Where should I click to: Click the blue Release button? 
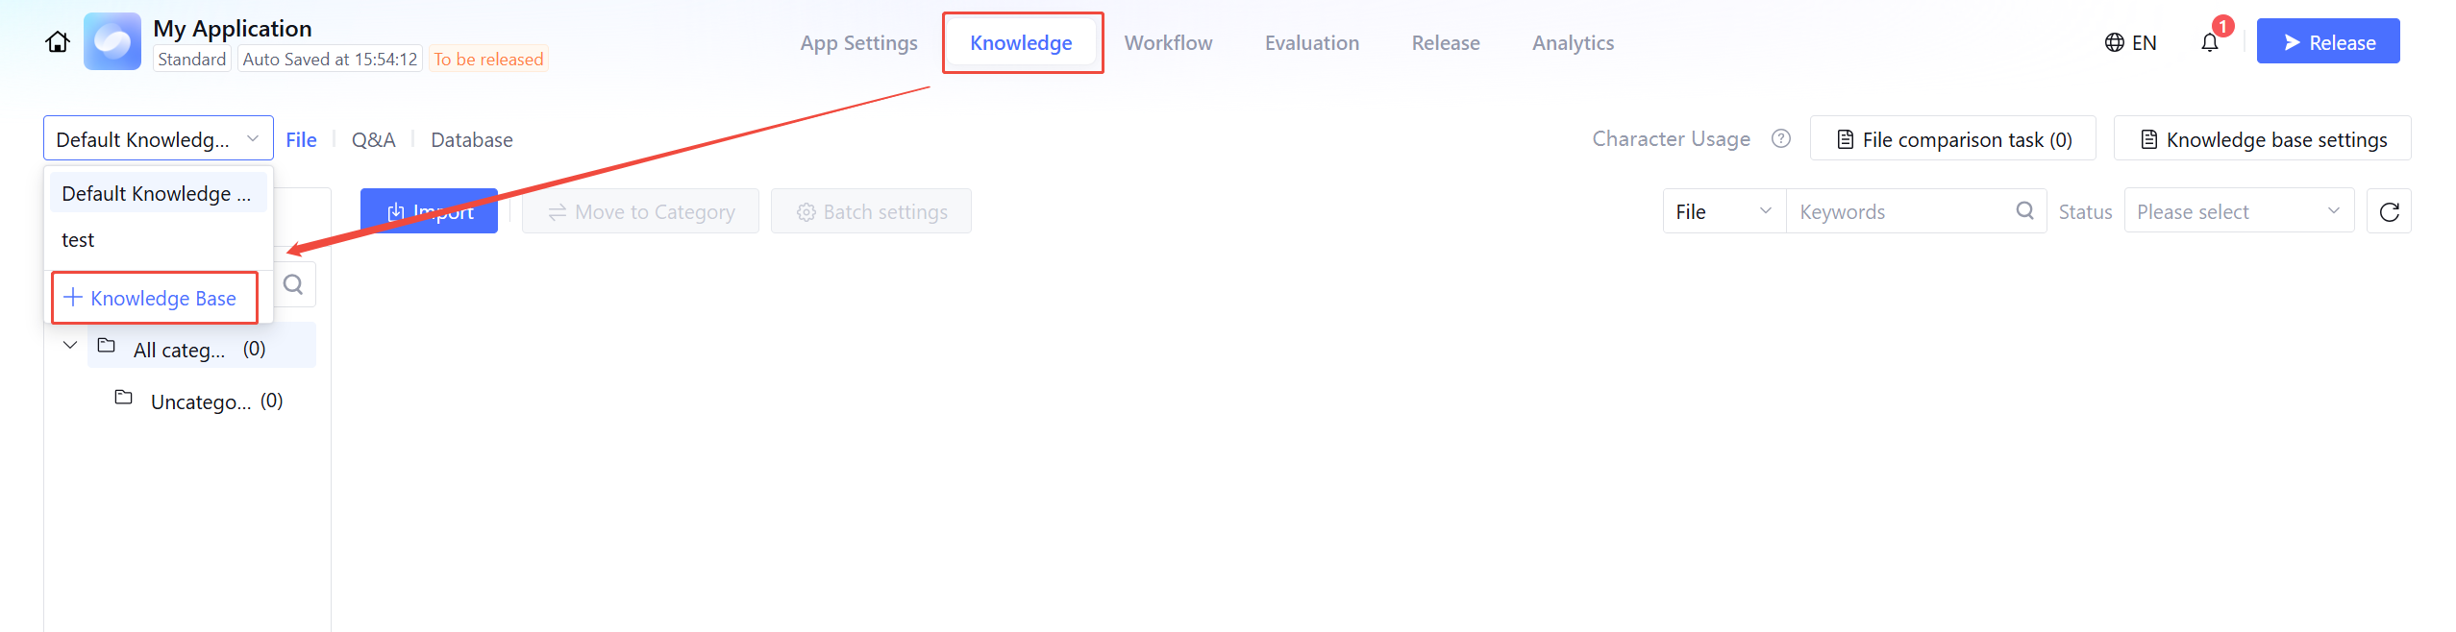(2327, 42)
